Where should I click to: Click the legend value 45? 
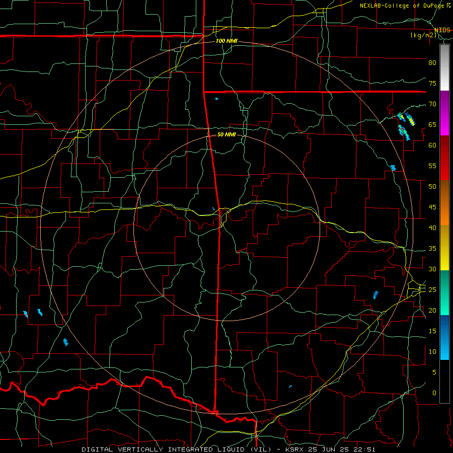click(432, 207)
